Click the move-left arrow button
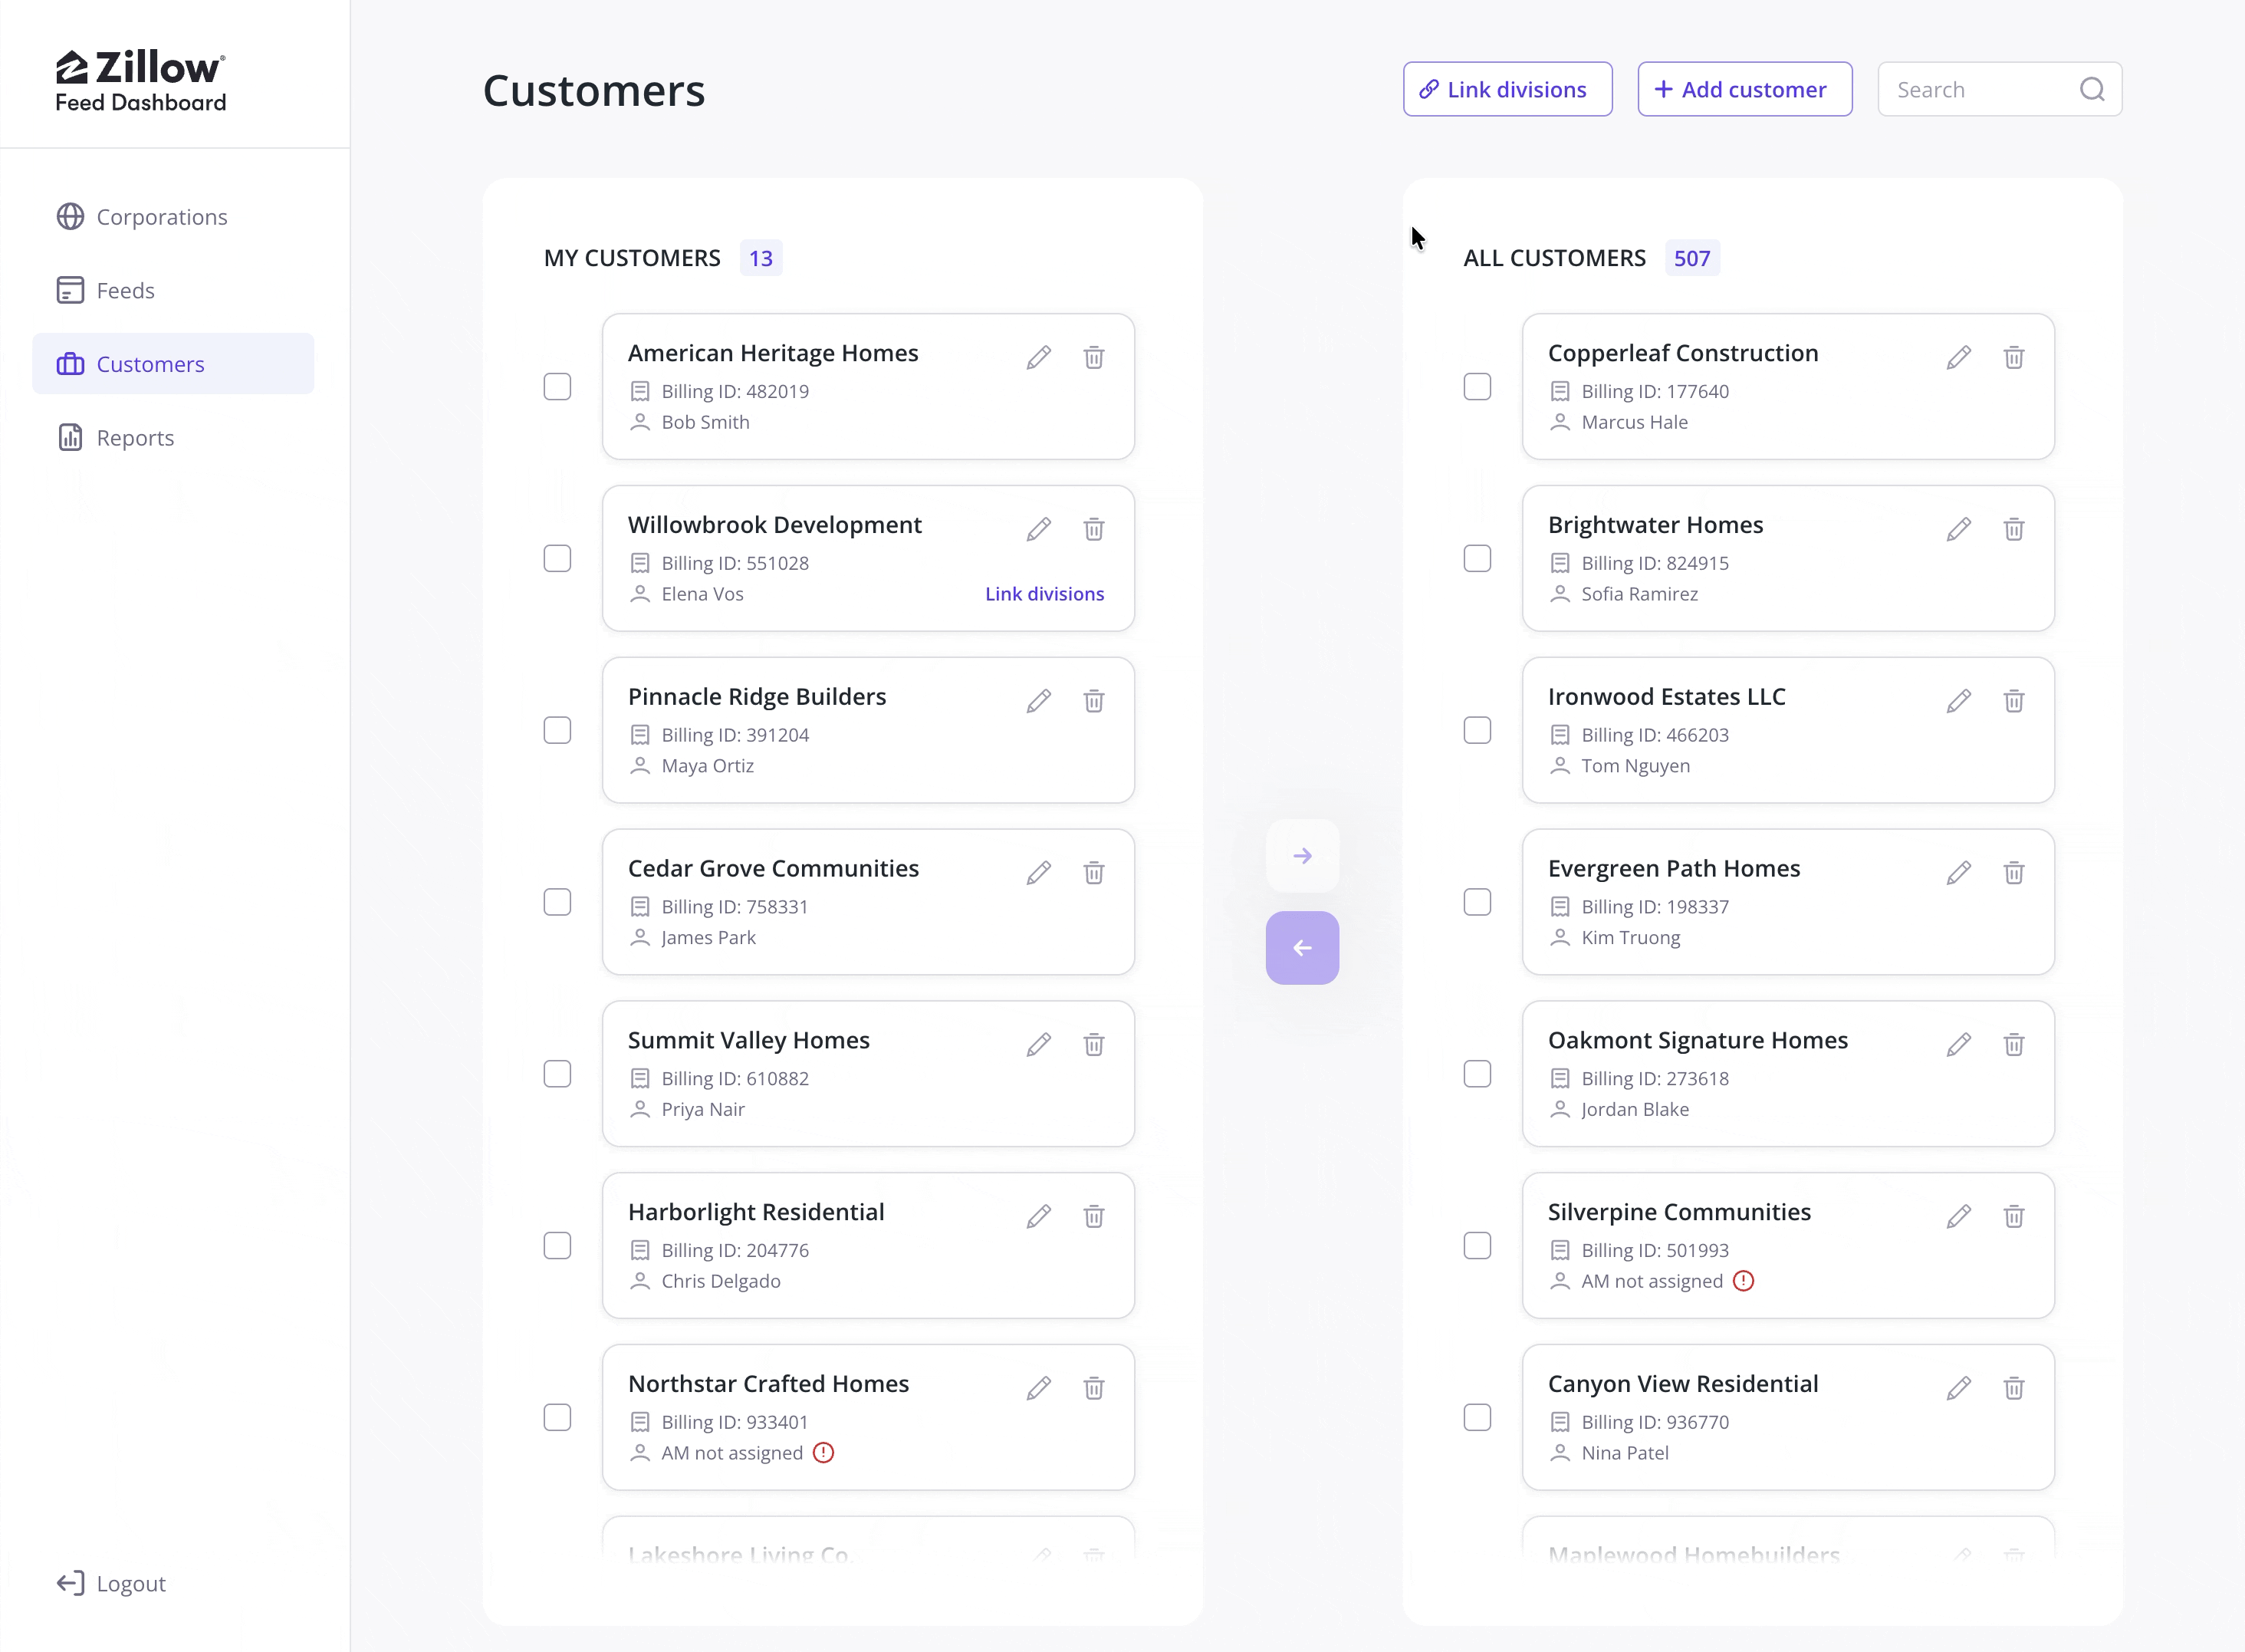The image size is (2245, 1652). click(1301, 948)
